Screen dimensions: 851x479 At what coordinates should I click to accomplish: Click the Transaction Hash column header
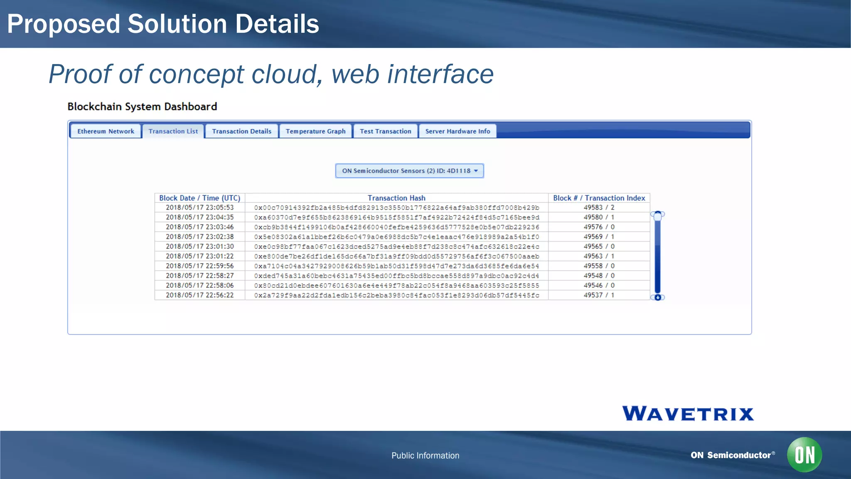[x=396, y=198]
